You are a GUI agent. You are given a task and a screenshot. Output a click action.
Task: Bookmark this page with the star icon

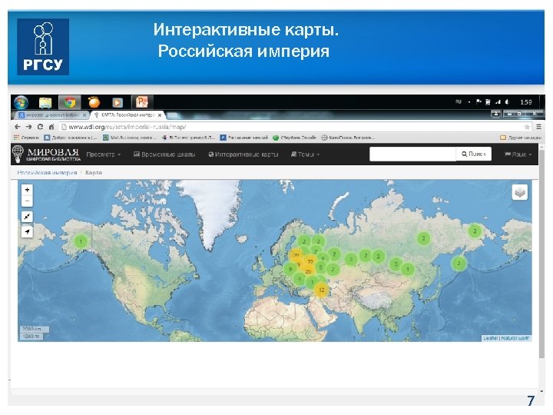coord(527,127)
